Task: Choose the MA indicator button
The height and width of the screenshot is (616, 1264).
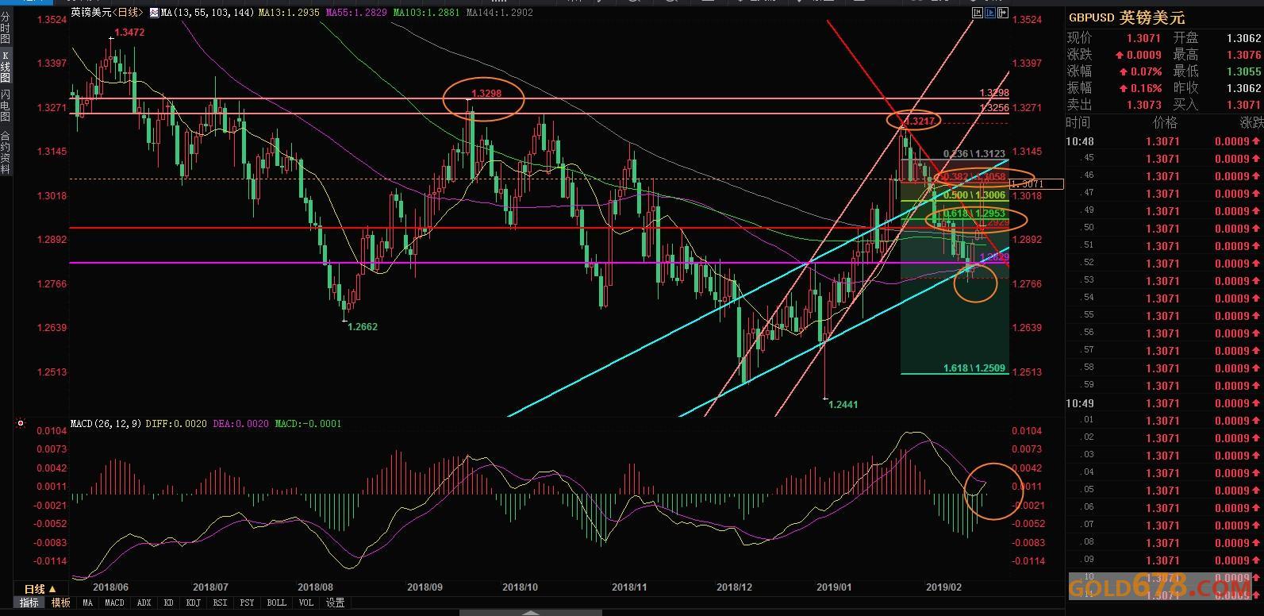Action: [87, 603]
